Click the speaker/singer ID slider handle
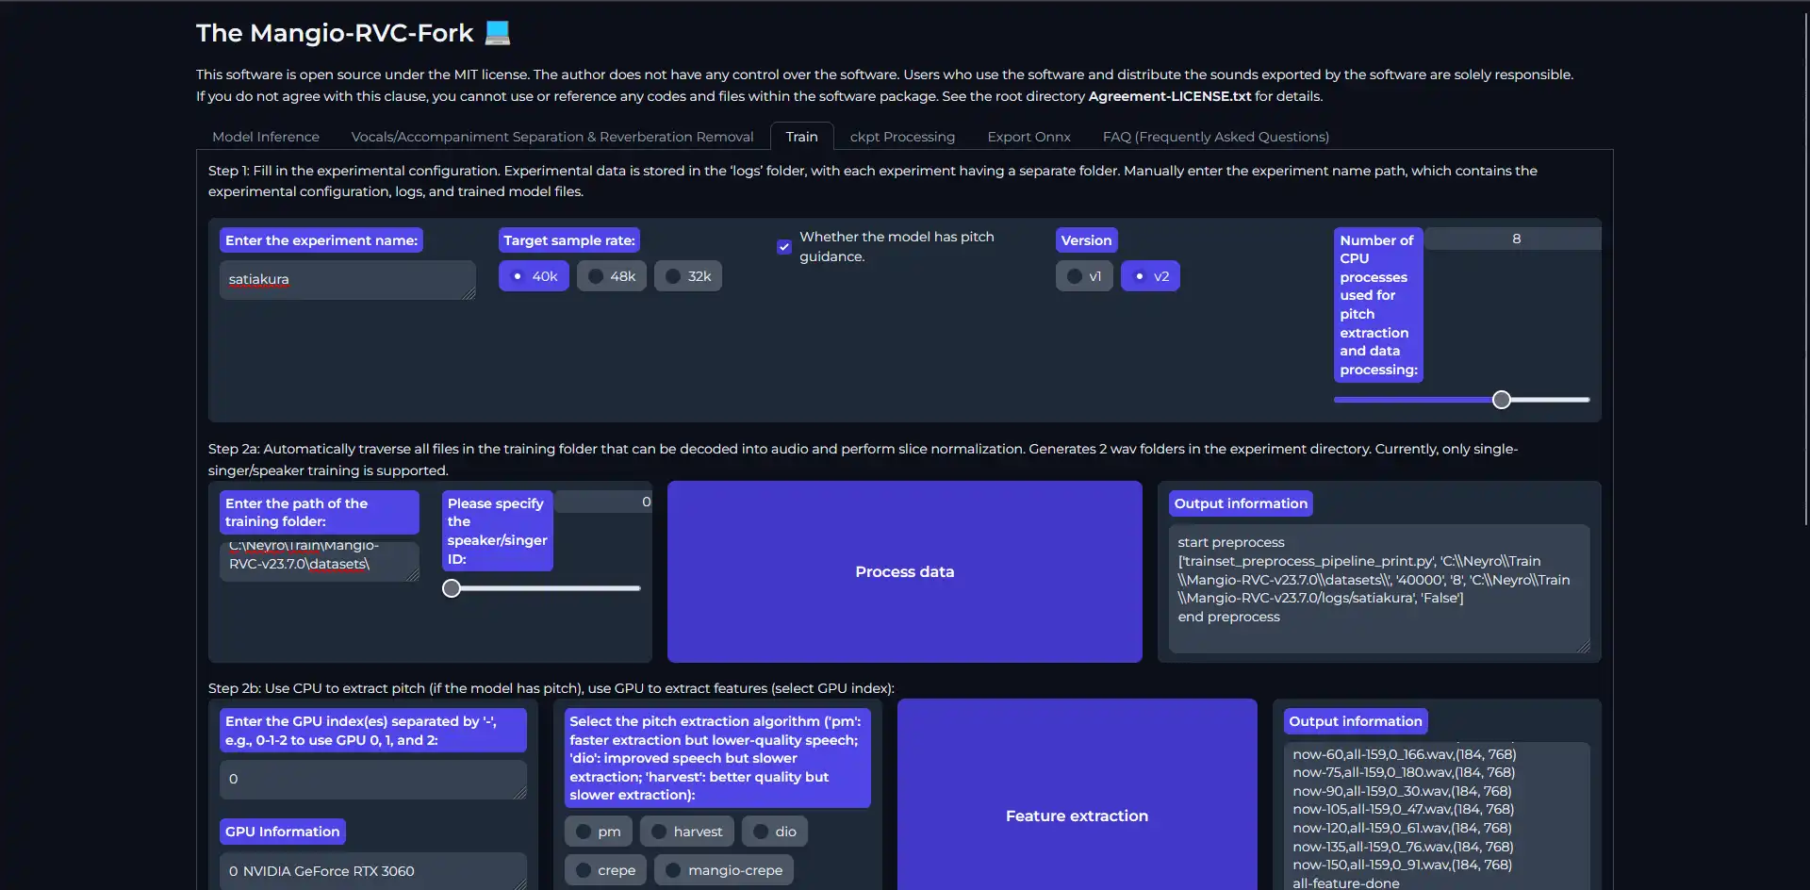Screen dimensions: 1810x890 point(452,588)
